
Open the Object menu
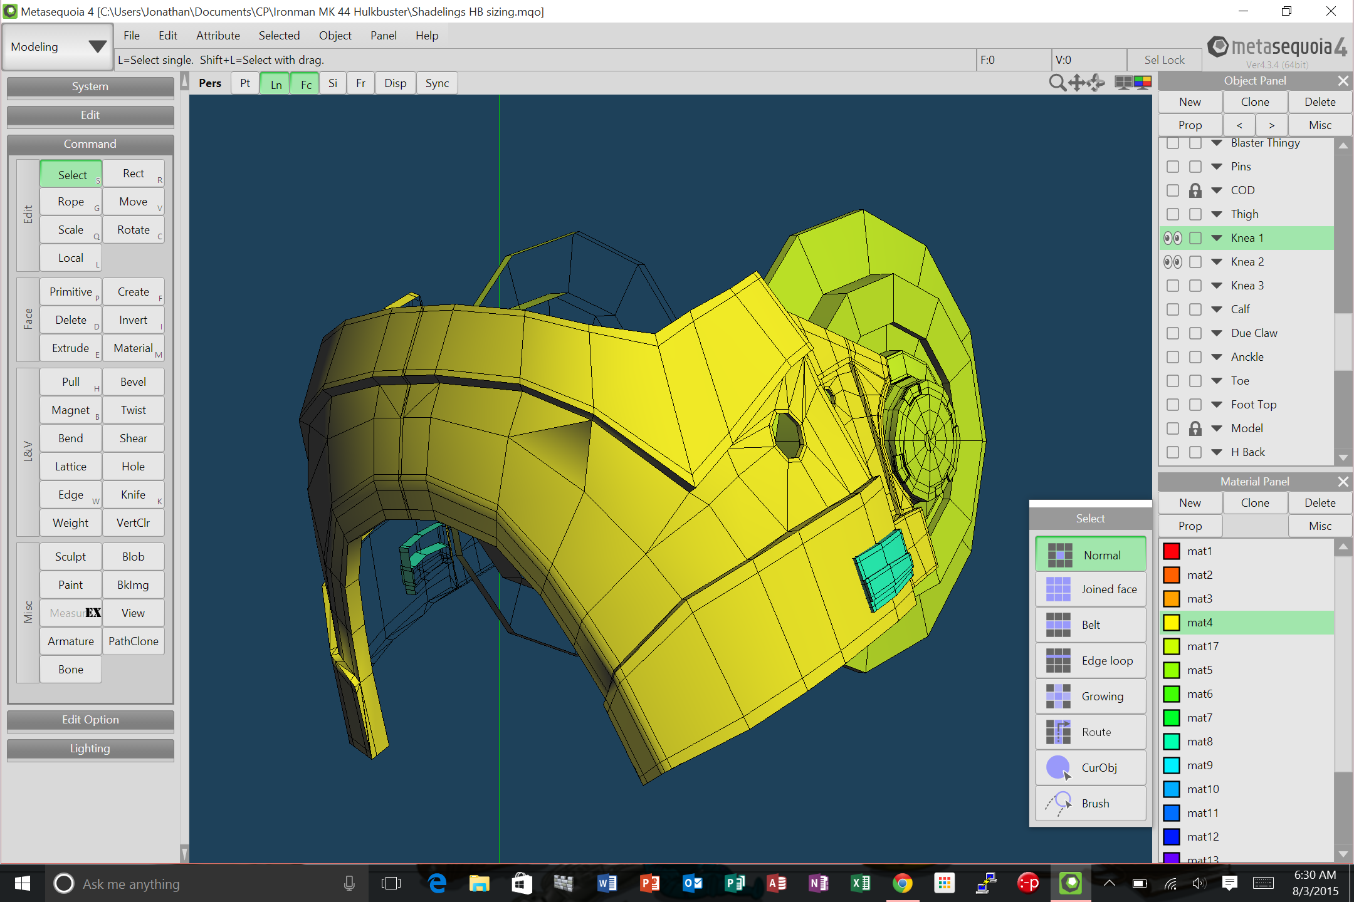335,36
